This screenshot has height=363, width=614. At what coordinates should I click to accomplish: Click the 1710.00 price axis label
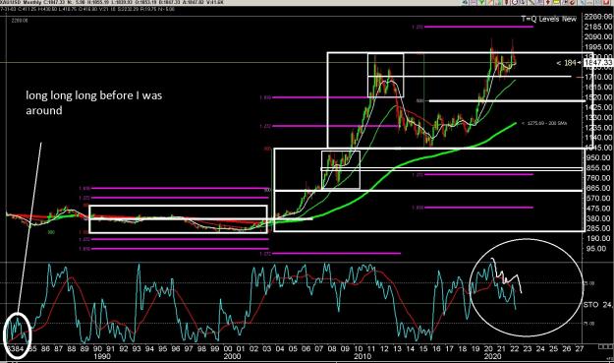[598, 78]
